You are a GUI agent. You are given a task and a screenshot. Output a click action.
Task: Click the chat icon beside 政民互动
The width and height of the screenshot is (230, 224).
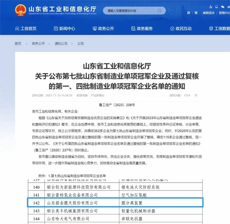pyautogui.click(x=172, y=28)
